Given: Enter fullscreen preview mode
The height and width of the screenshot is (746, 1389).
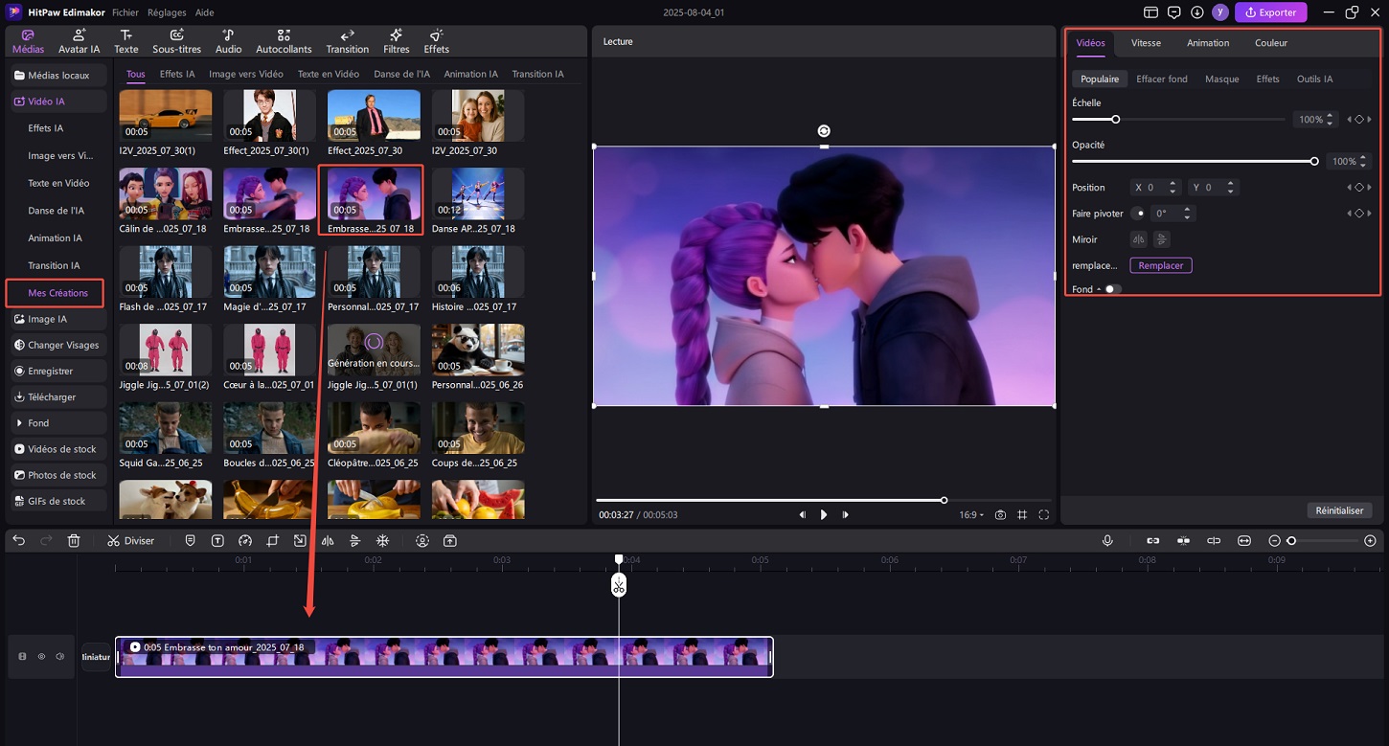Looking at the screenshot, I should pyautogui.click(x=1044, y=515).
